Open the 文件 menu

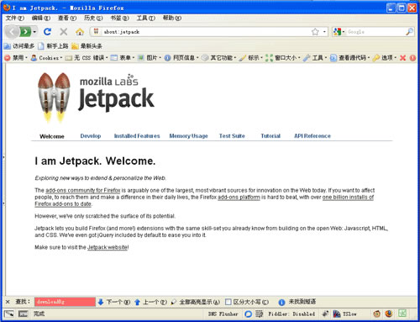15,18
